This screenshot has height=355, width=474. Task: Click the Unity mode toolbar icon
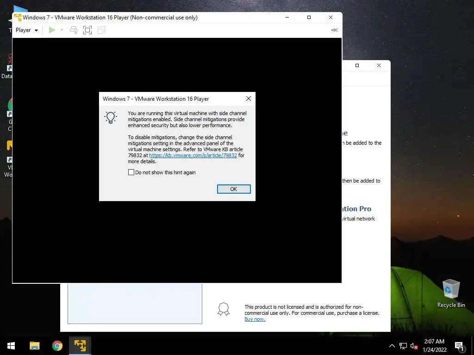pyautogui.click(x=101, y=30)
